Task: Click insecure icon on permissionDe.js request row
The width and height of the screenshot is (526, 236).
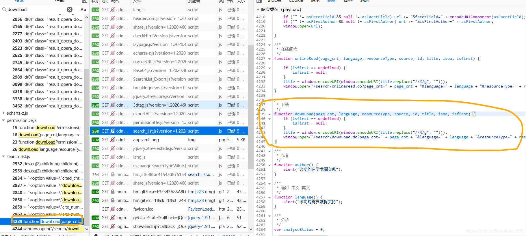Action: coord(113,122)
